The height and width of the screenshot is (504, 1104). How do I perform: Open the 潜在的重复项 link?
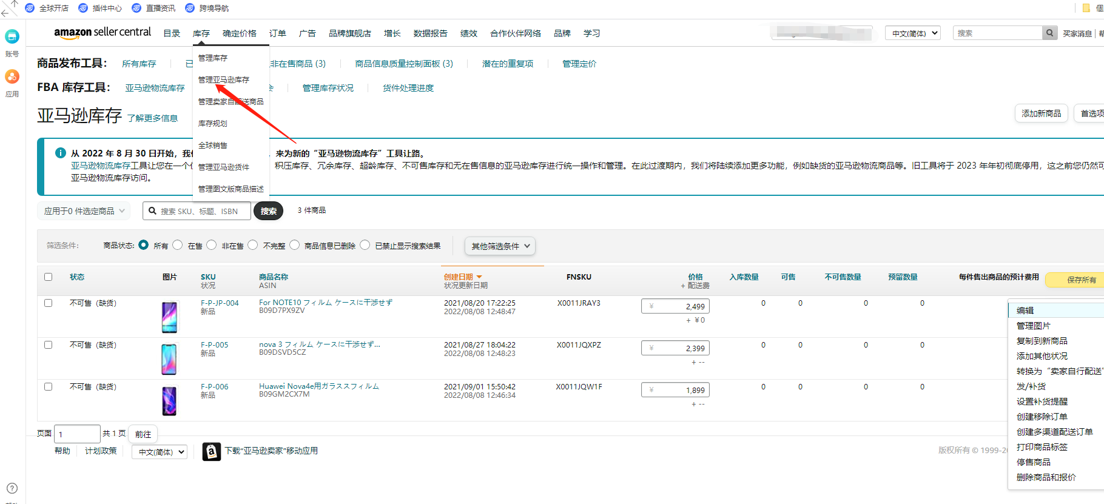pyautogui.click(x=508, y=64)
